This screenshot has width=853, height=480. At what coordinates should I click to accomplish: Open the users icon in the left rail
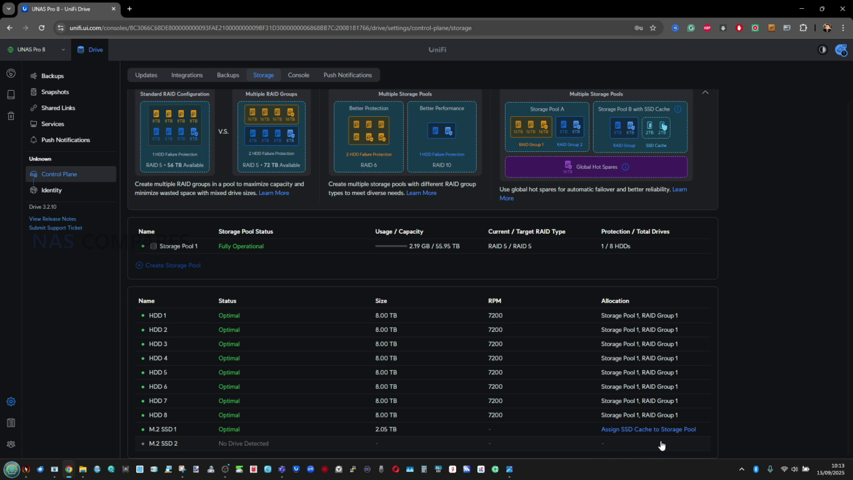pyautogui.click(x=11, y=444)
